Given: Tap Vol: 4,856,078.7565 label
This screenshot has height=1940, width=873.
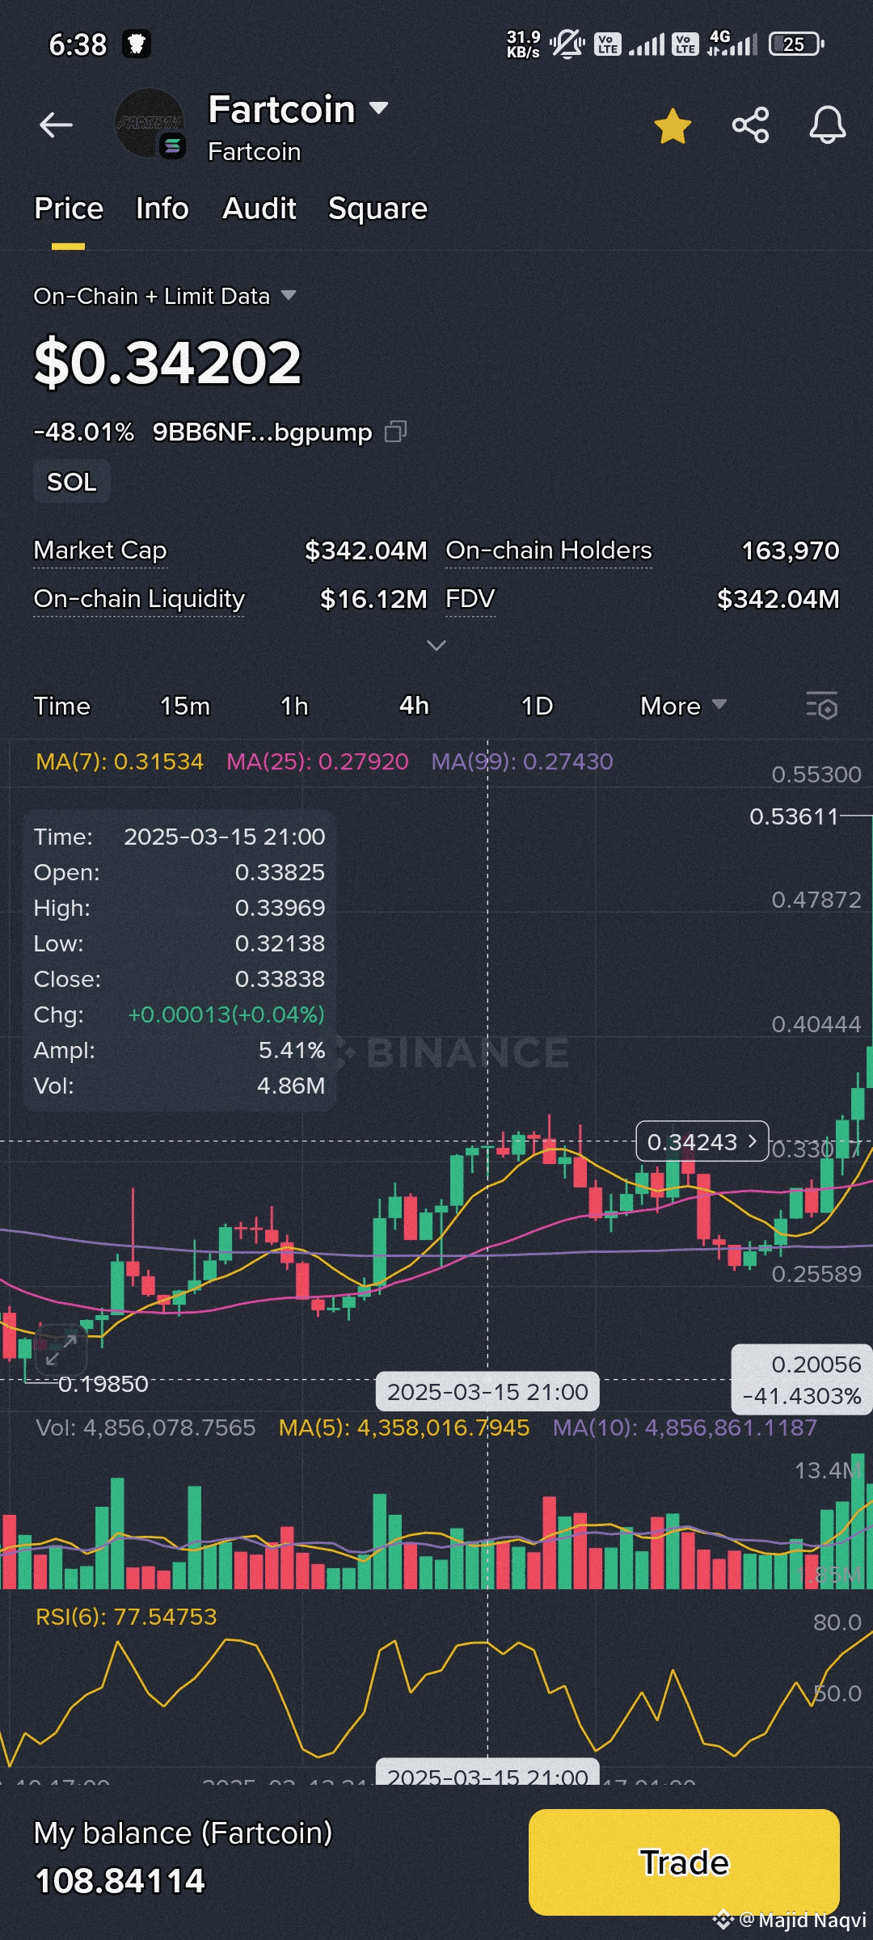Looking at the screenshot, I should click(x=145, y=1428).
